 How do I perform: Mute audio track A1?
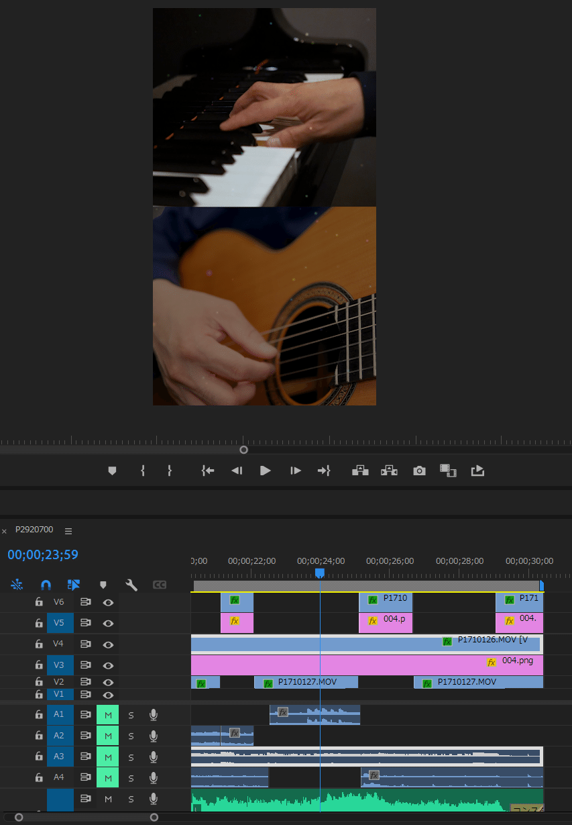107,714
